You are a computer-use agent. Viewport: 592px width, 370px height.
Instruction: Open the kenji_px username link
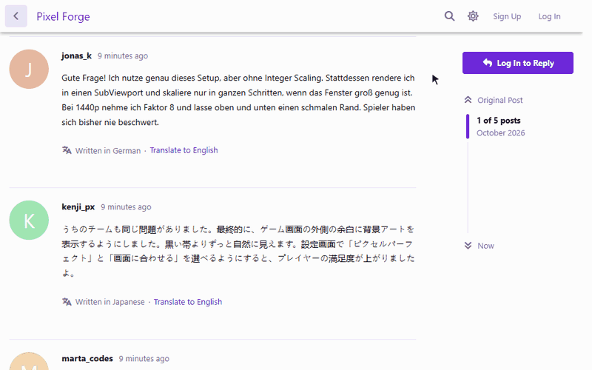pyautogui.click(x=78, y=207)
